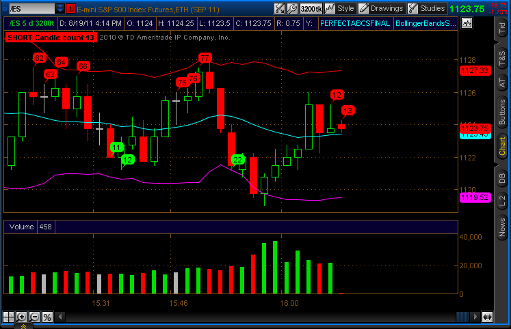
Task: Click the Volume label
Action: click(21, 227)
